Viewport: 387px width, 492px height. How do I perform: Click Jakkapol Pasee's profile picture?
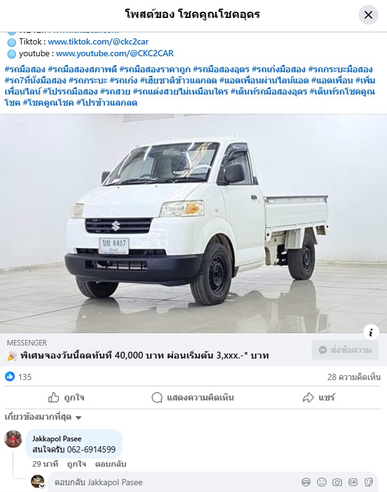[13, 439]
